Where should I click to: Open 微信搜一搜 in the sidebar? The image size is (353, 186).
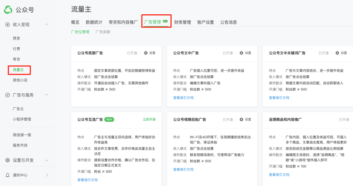22,135
